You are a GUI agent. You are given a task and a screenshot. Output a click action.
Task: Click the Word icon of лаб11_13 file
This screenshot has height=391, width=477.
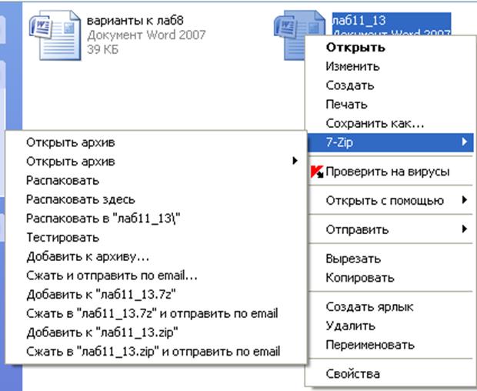tap(291, 31)
